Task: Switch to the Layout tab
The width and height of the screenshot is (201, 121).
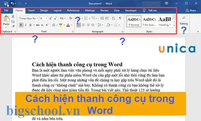Action: point(58,11)
